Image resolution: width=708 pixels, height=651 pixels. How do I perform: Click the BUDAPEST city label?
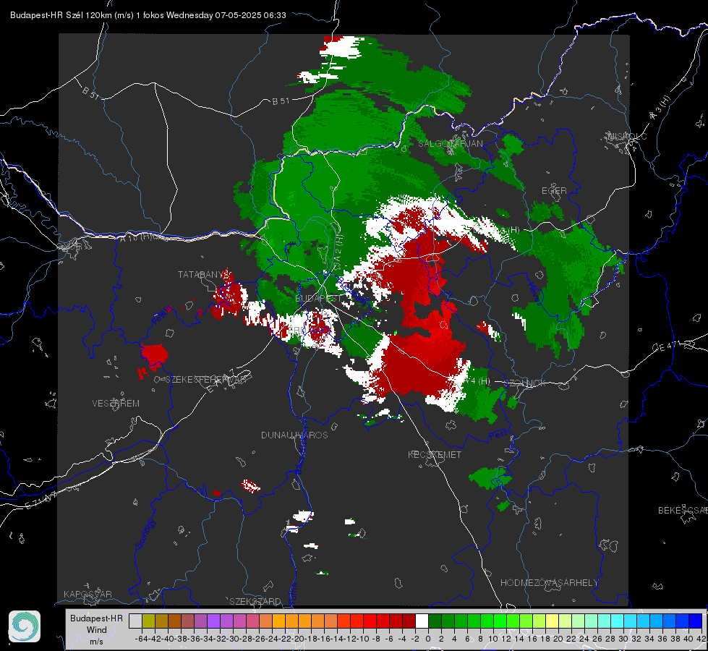pos(318,299)
